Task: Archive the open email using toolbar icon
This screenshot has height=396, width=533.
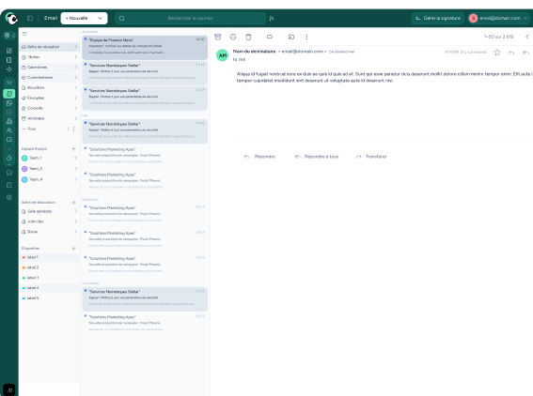Action: tap(218, 37)
